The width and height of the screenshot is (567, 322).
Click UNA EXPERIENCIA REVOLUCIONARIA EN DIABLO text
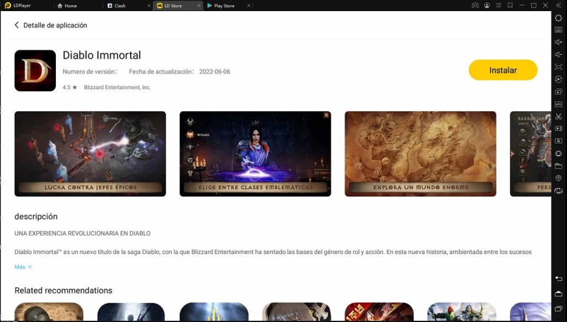click(x=83, y=233)
